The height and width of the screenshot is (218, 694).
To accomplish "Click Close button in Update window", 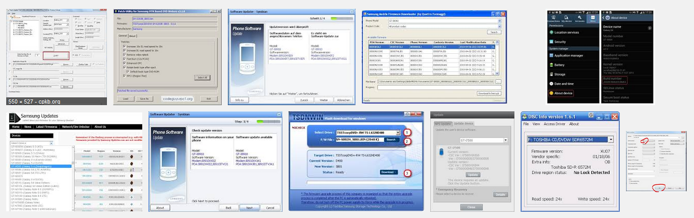I will (471, 207).
